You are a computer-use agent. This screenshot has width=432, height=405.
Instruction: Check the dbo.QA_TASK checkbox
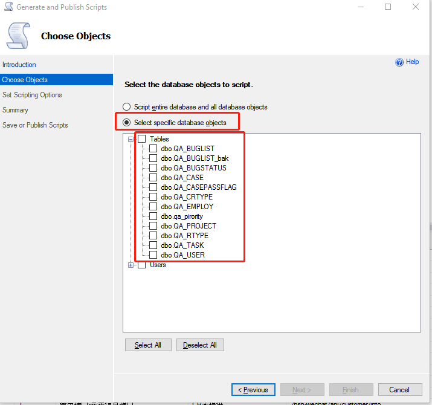coord(153,245)
